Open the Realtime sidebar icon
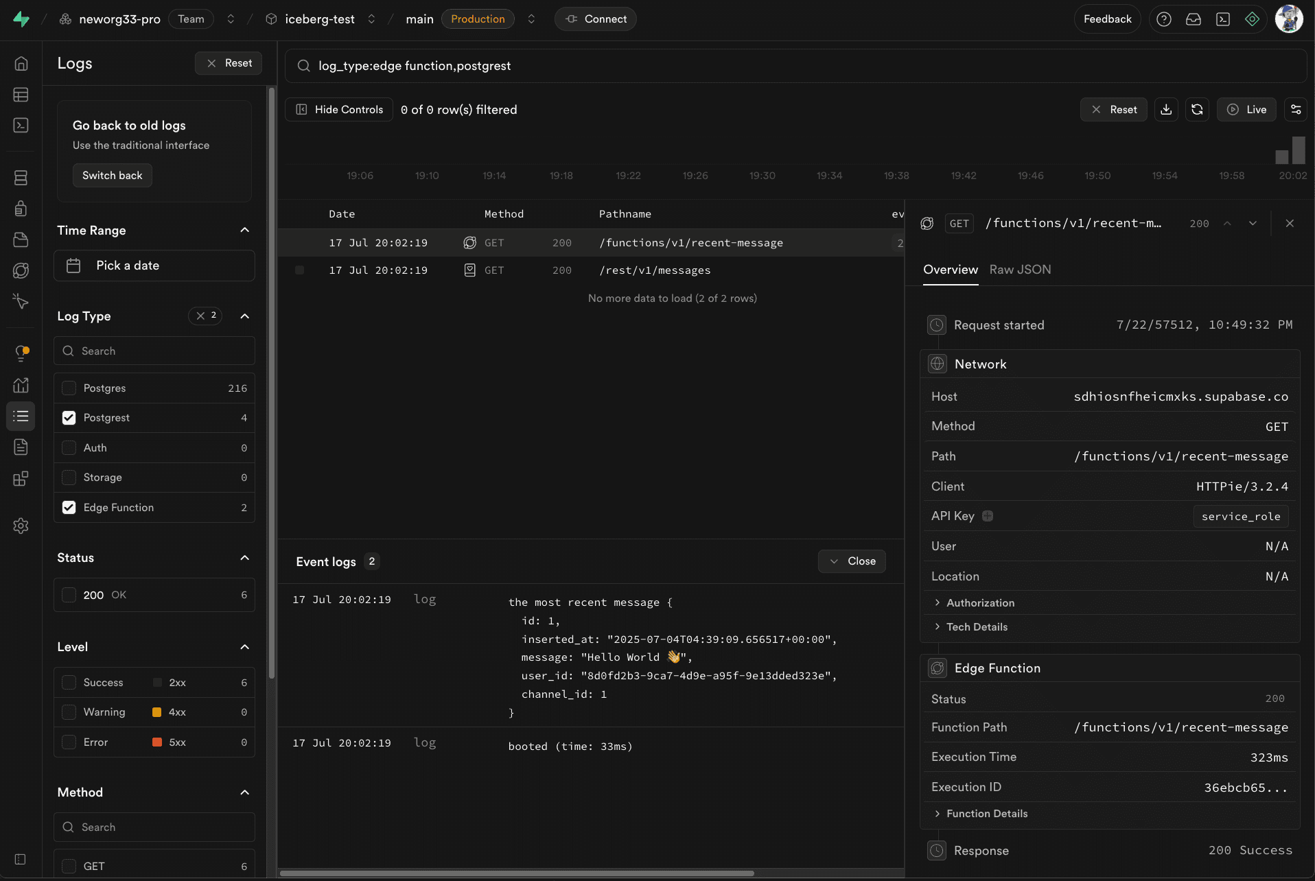 [21, 301]
